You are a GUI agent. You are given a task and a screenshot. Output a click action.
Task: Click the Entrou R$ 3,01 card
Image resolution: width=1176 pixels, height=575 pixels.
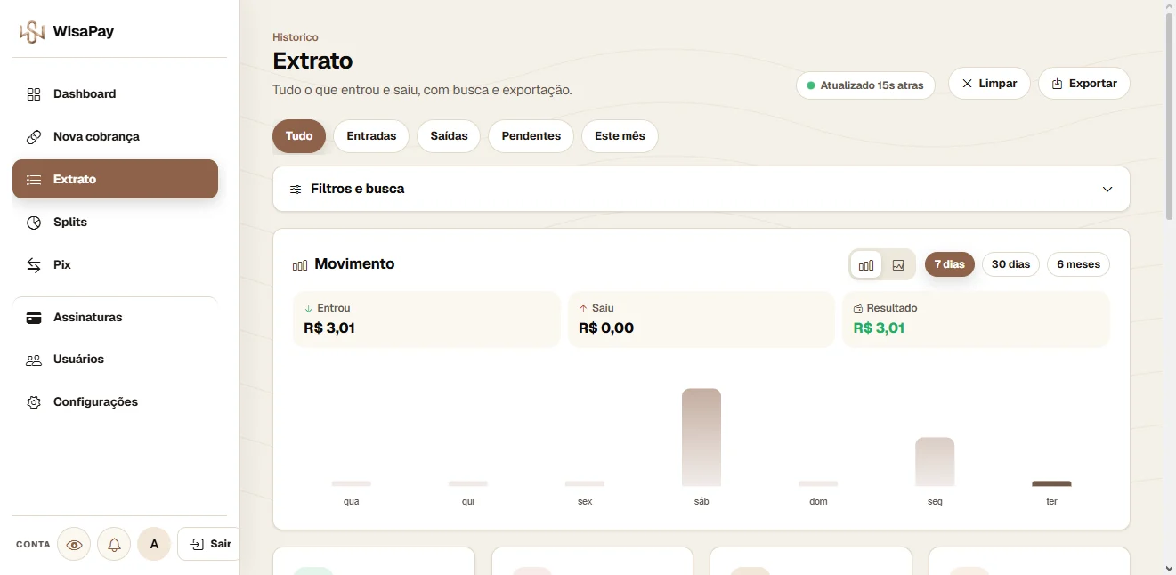pos(426,319)
